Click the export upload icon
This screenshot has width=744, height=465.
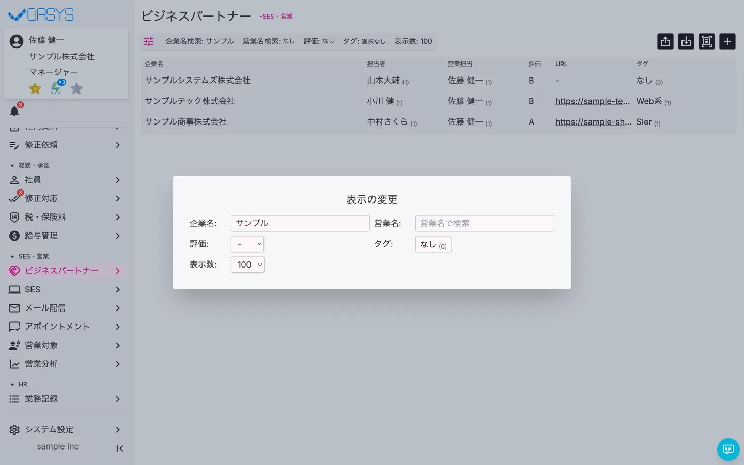(x=665, y=41)
